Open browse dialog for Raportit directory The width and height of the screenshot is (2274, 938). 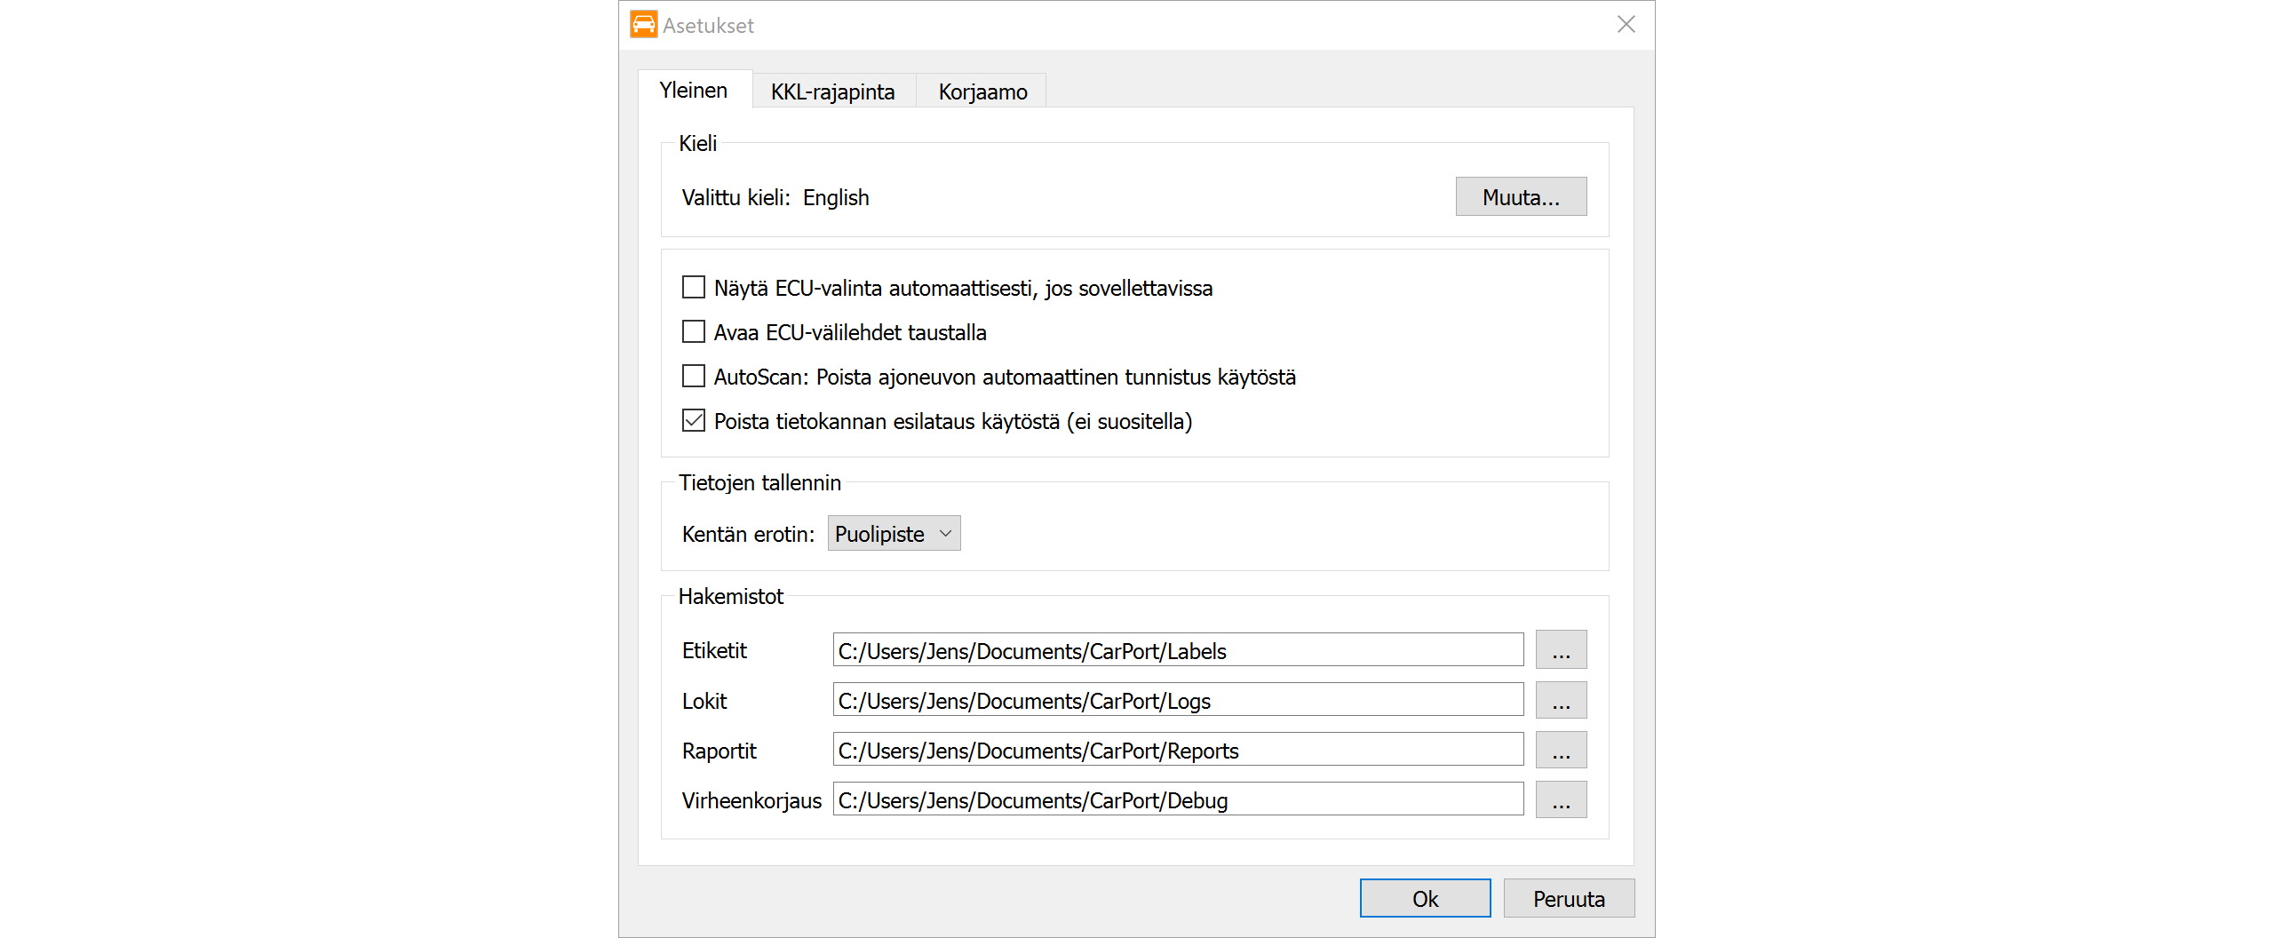point(1561,750)
